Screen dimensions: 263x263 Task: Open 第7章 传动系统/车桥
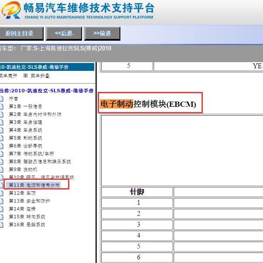(x=31, y=154)
